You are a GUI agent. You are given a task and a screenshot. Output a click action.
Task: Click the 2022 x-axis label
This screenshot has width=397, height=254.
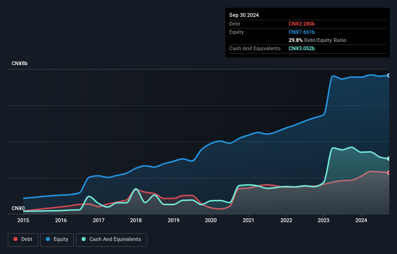pos(286,220)
